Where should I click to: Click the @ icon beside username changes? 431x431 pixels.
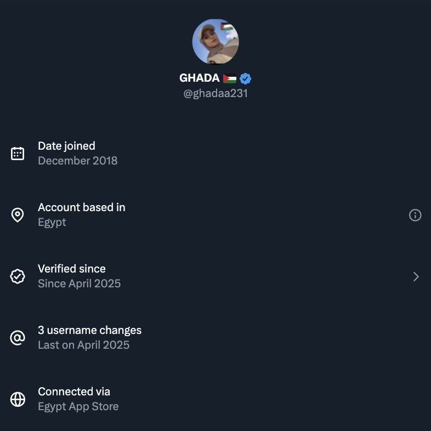[18, 338]
